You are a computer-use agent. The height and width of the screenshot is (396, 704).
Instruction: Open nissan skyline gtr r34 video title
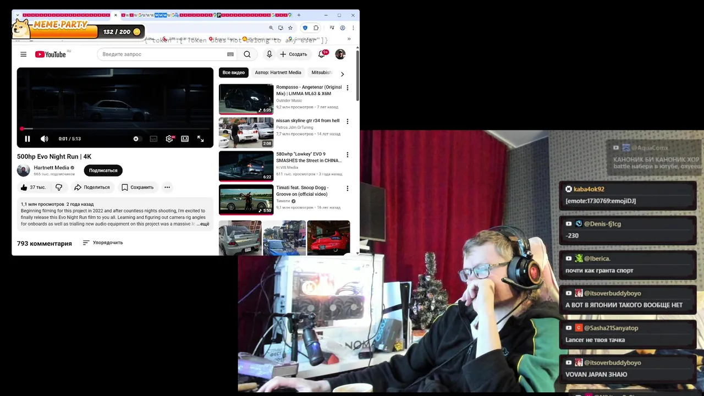pyautogui.click(x=307, y=120)
